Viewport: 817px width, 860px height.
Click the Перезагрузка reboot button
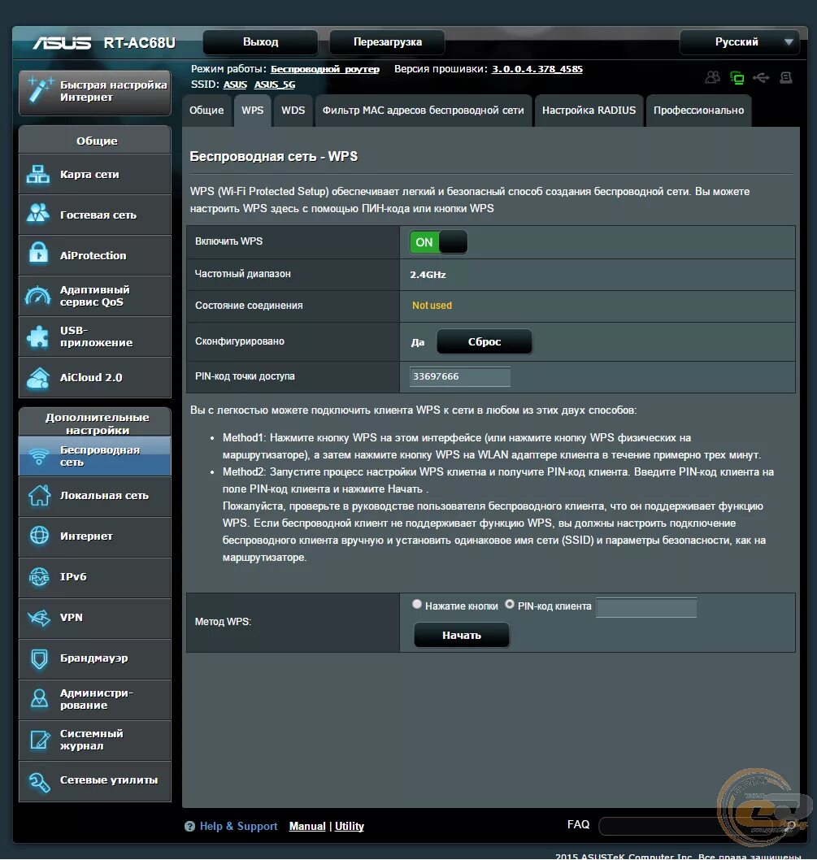click(x=388, y=42)
